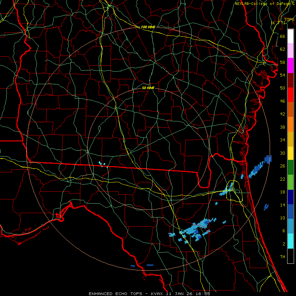
Task: Click the '11 JAN 26' date text
Action: click(180, 294)
